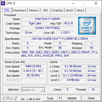The image size is (102, 102).
Task: Click the Tools button
Action: (50, 98)
